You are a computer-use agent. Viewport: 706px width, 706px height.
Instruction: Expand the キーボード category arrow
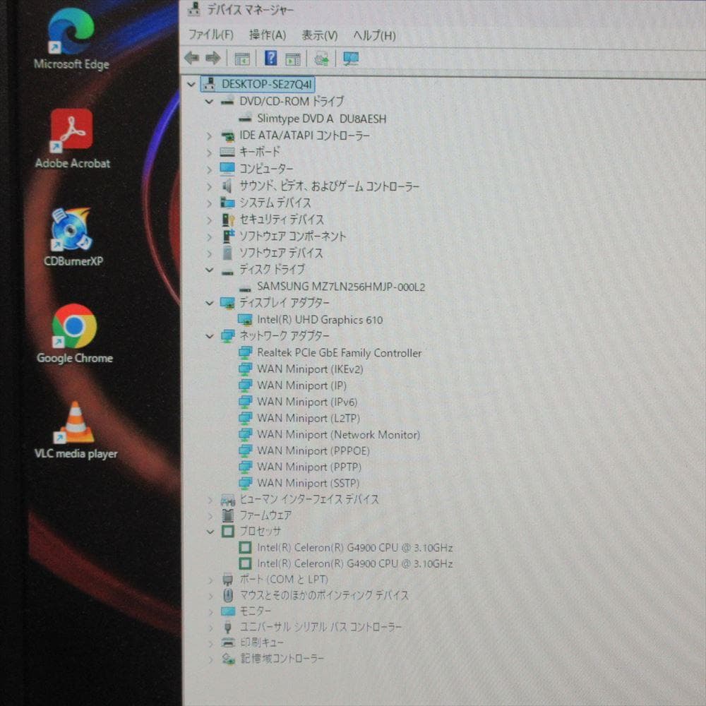click(x=208, y=152)
